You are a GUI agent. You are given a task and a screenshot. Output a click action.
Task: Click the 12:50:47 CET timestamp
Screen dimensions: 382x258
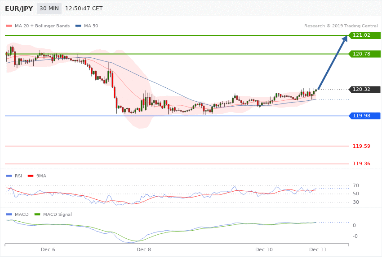[x=84, y=9]
